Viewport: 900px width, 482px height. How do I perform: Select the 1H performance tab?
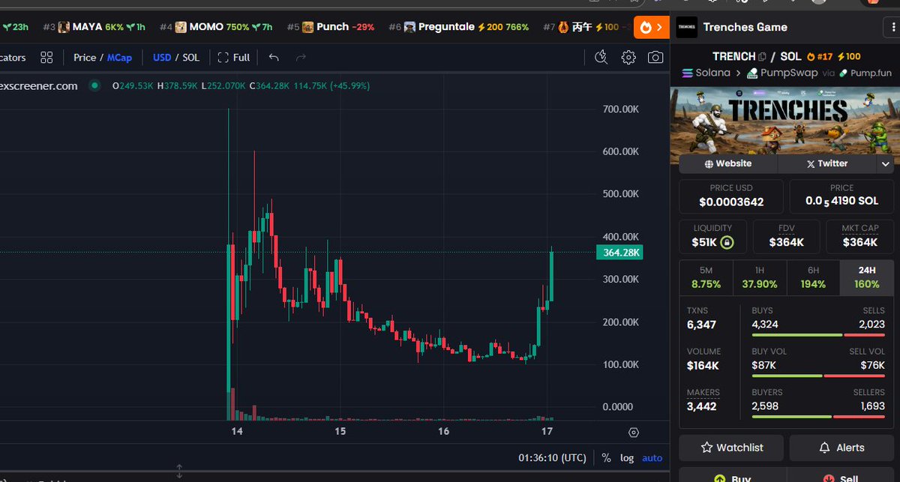[760, 277]
